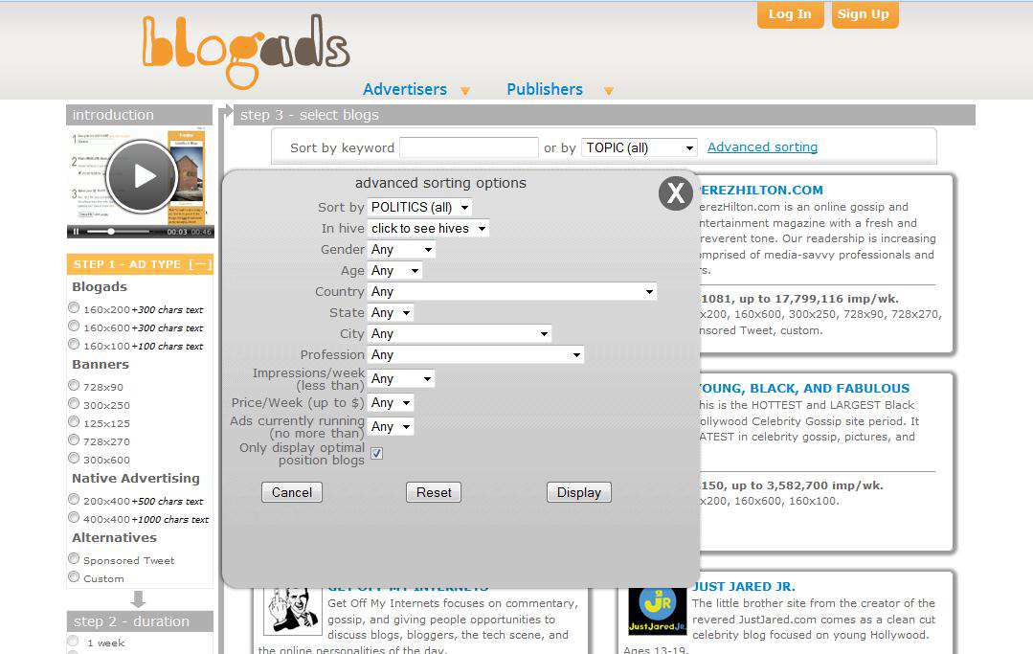Screen dimensions: 1033x654
Task: Play the introduction video
Action: coord(142,176)
